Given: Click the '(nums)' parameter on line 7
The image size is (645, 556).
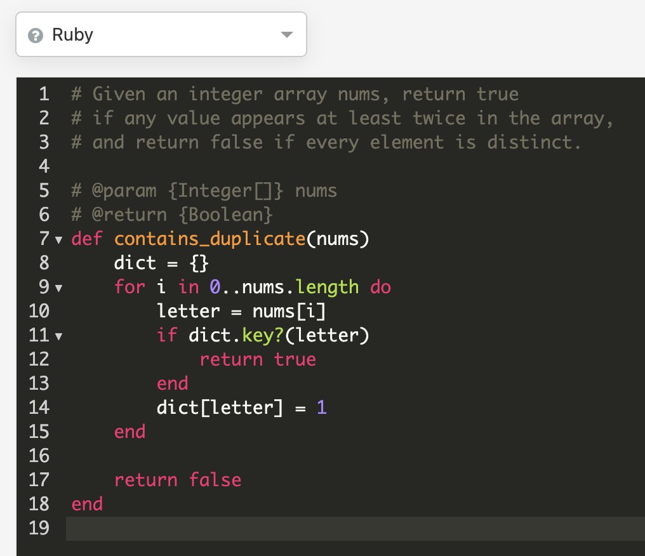Looking at the screenshot, I should [338, 239].
